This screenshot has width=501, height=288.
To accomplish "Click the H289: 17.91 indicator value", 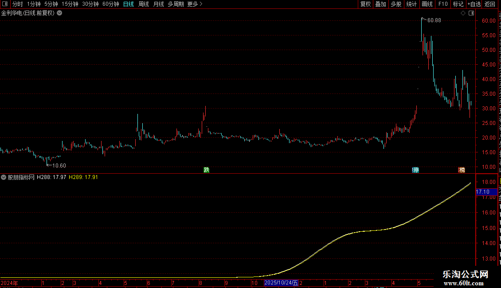I will point(83,177).
